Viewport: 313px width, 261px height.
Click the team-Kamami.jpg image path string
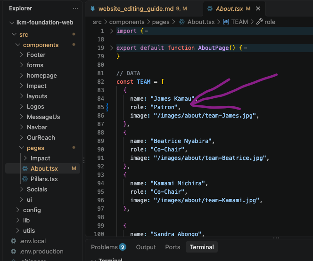[206, 200]
